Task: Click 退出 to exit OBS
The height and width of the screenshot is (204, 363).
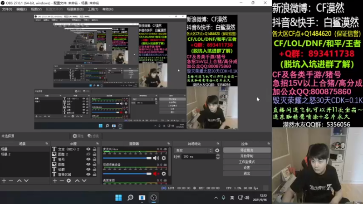Action: point(247,174)
